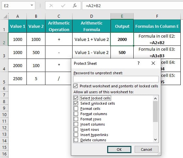Click cell Formula in cell E2
This screenshot has height=158, width=183.
[157, 39]
